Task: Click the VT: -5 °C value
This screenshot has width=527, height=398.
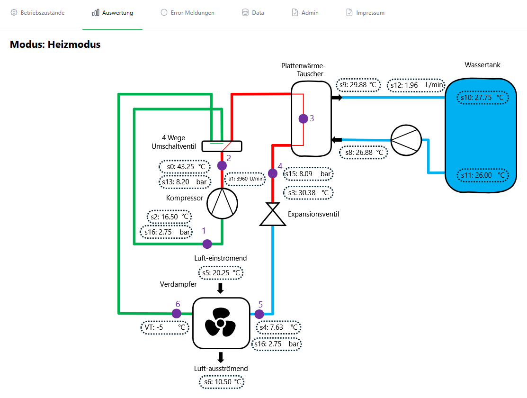Action: pos(165,327)
